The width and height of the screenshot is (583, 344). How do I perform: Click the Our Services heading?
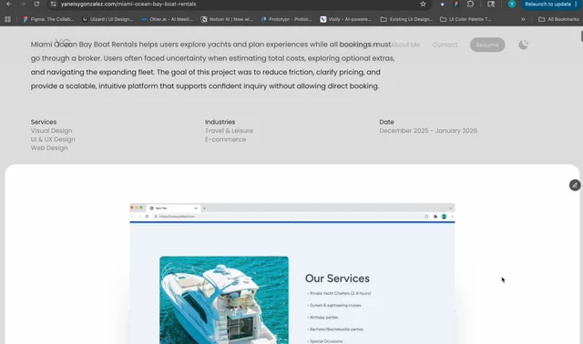coord(337,278)
